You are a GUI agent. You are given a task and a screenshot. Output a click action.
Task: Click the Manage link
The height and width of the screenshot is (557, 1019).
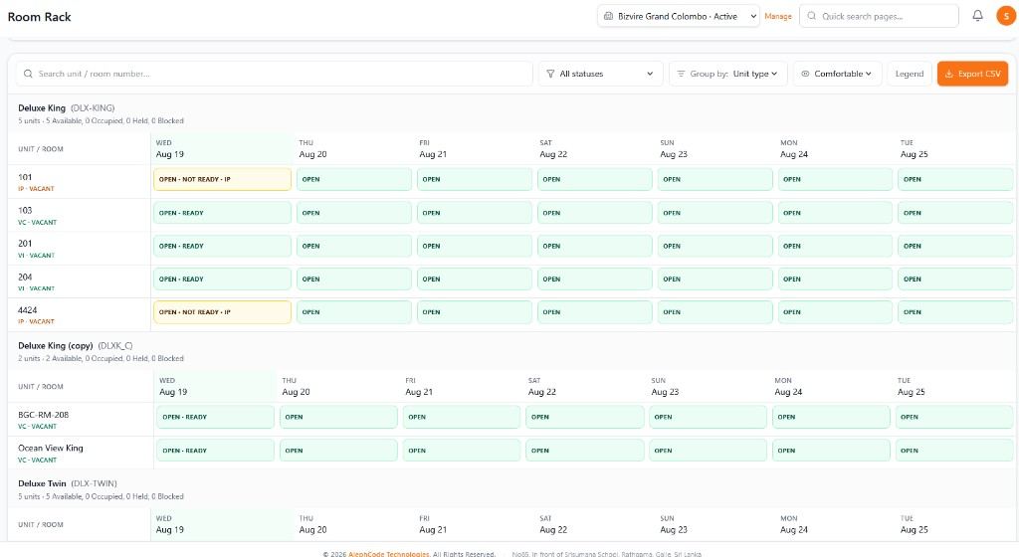[x=778, y=16]
